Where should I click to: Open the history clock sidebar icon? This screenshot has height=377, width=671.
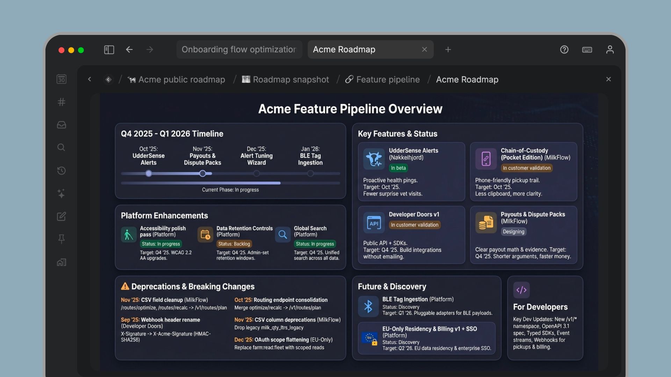[62, 170]
